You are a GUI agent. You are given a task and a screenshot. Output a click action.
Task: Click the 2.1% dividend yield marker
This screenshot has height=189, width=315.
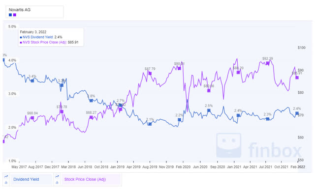click(150, 124)
